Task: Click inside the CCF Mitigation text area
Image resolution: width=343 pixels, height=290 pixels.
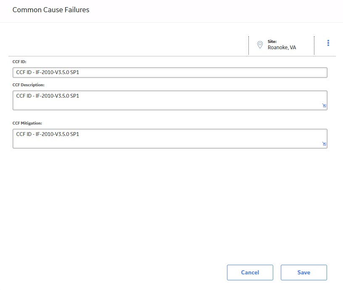Action: tap(170, 138)
